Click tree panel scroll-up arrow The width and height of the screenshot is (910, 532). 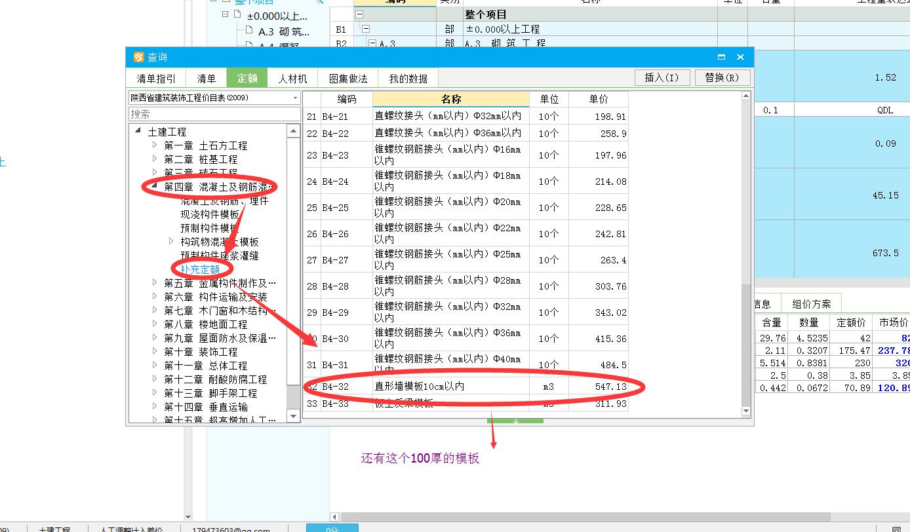tap(294, 131)
